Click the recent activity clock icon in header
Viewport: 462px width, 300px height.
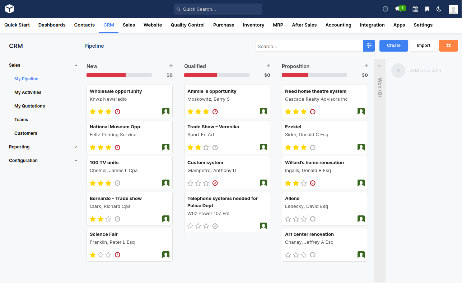[386, 9]
